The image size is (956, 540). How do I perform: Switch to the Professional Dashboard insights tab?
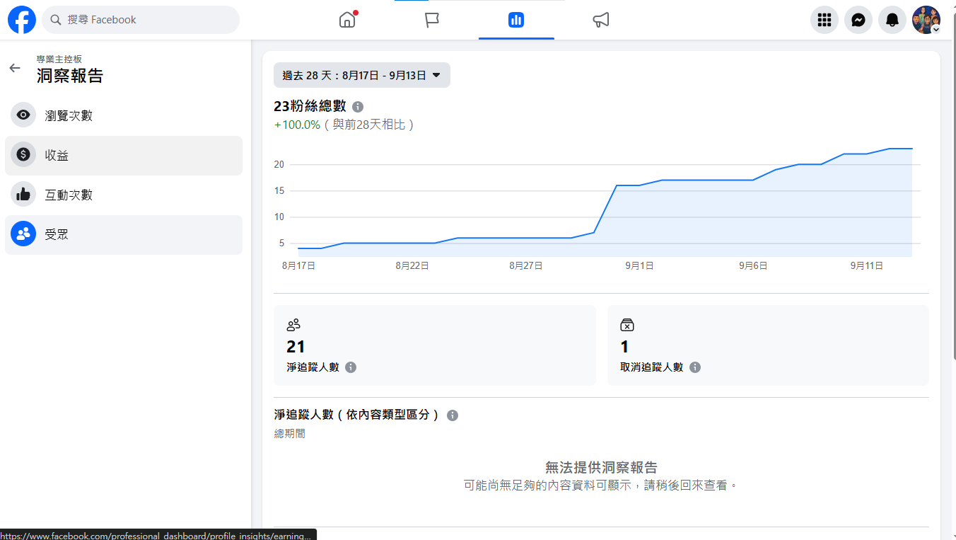516,20
